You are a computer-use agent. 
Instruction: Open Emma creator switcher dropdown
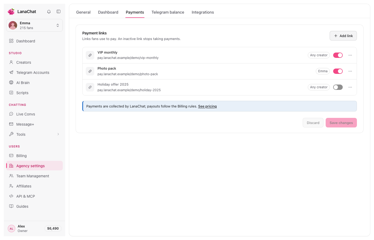pos(34,25)
